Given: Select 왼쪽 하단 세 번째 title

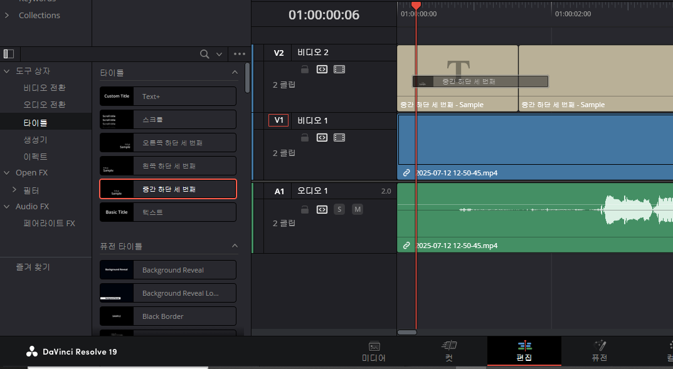Looking at the screenshot, I should point(168,166).
